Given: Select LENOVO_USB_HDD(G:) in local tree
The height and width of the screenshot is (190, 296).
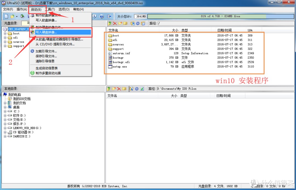Looking at the screenshot, I should pyautogui.click(x=27, y=128).
